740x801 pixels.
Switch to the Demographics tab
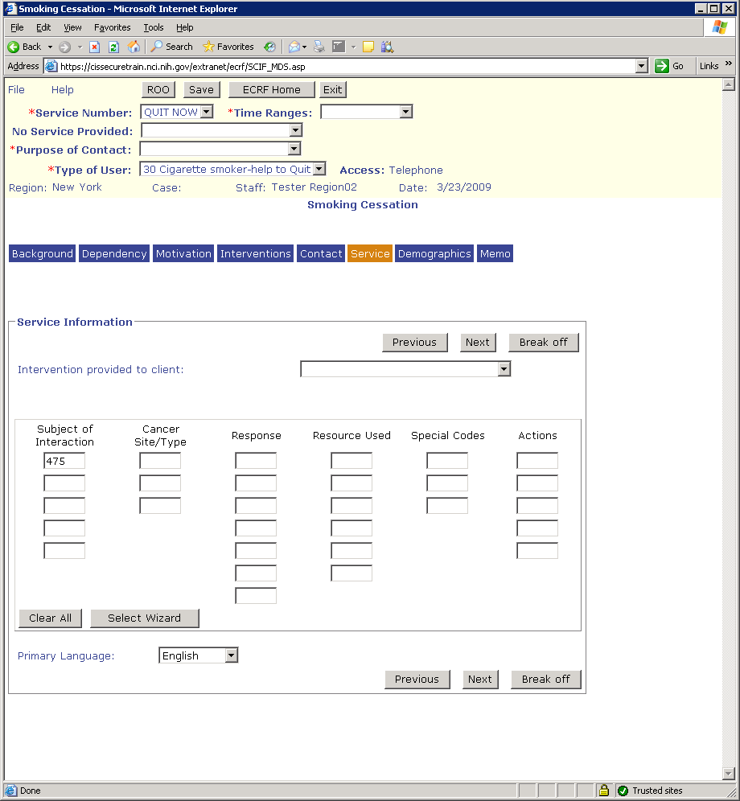[x=434, y=253]
